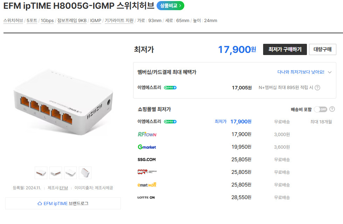Select the fourth product thumbnail
This screenshot has height=224, width=343.
(85, 173)
